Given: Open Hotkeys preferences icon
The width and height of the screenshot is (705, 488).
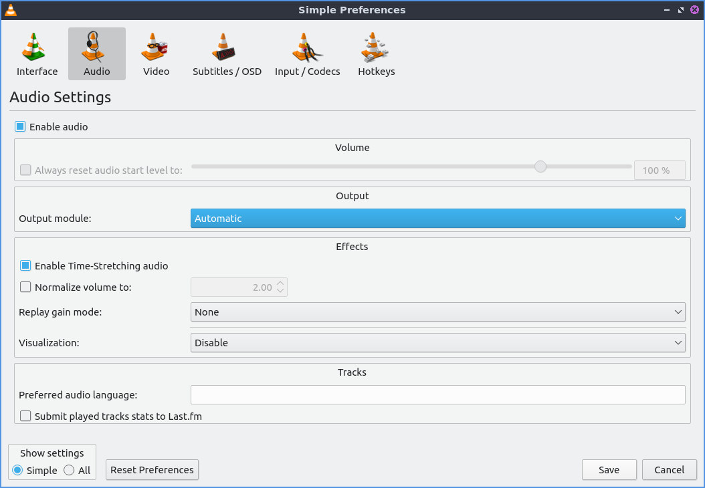Looking at the screenshot, I should click(376, 48).
